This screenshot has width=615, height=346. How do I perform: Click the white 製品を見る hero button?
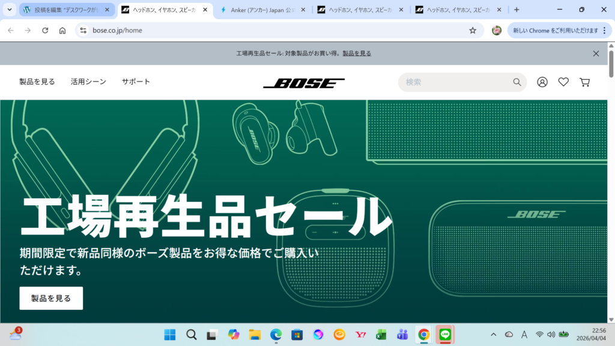click(x=51, y=298)
